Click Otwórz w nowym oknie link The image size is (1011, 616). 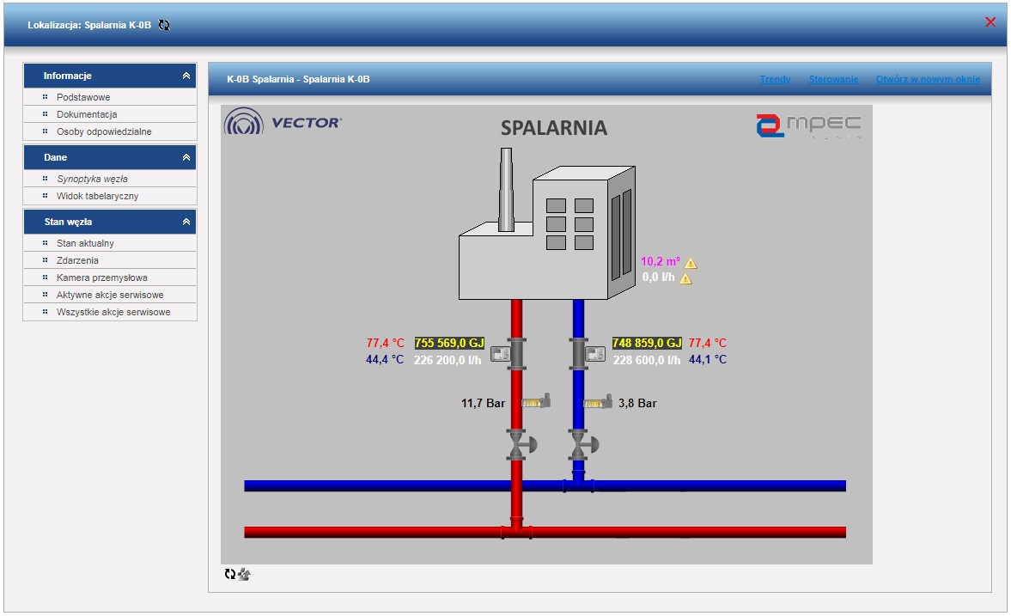(x=928, y=79)
